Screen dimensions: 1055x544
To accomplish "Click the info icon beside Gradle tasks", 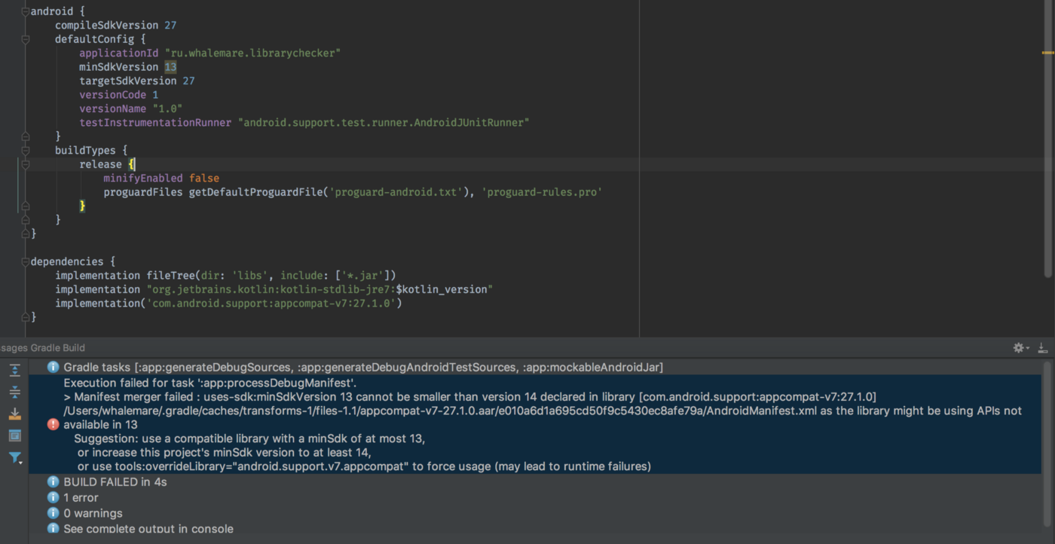I will [53, 367].
